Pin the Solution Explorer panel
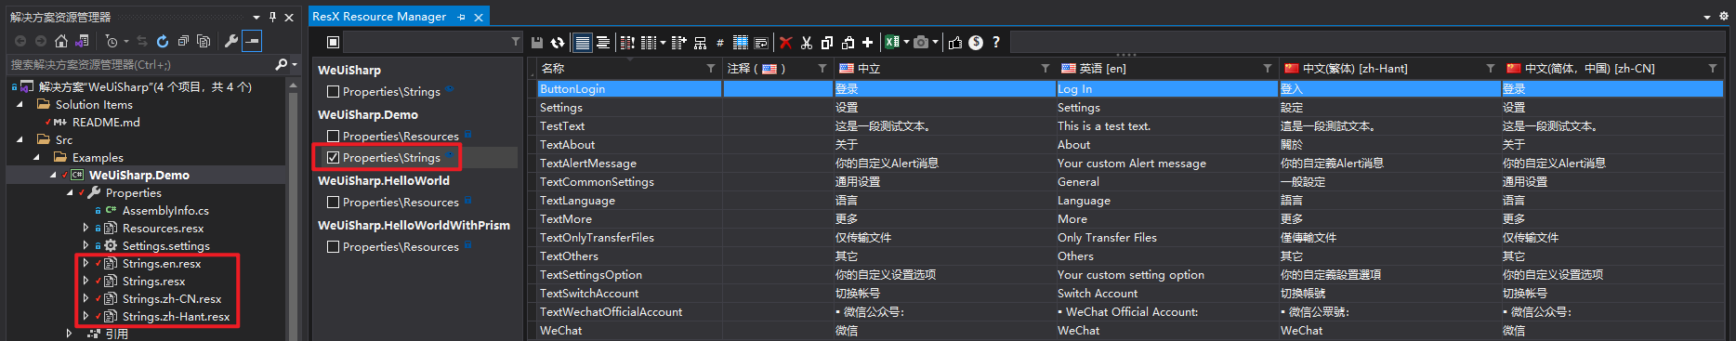The width and height of the screenshot is (1736, 341). pyautogui.click(x=272, y=17)
